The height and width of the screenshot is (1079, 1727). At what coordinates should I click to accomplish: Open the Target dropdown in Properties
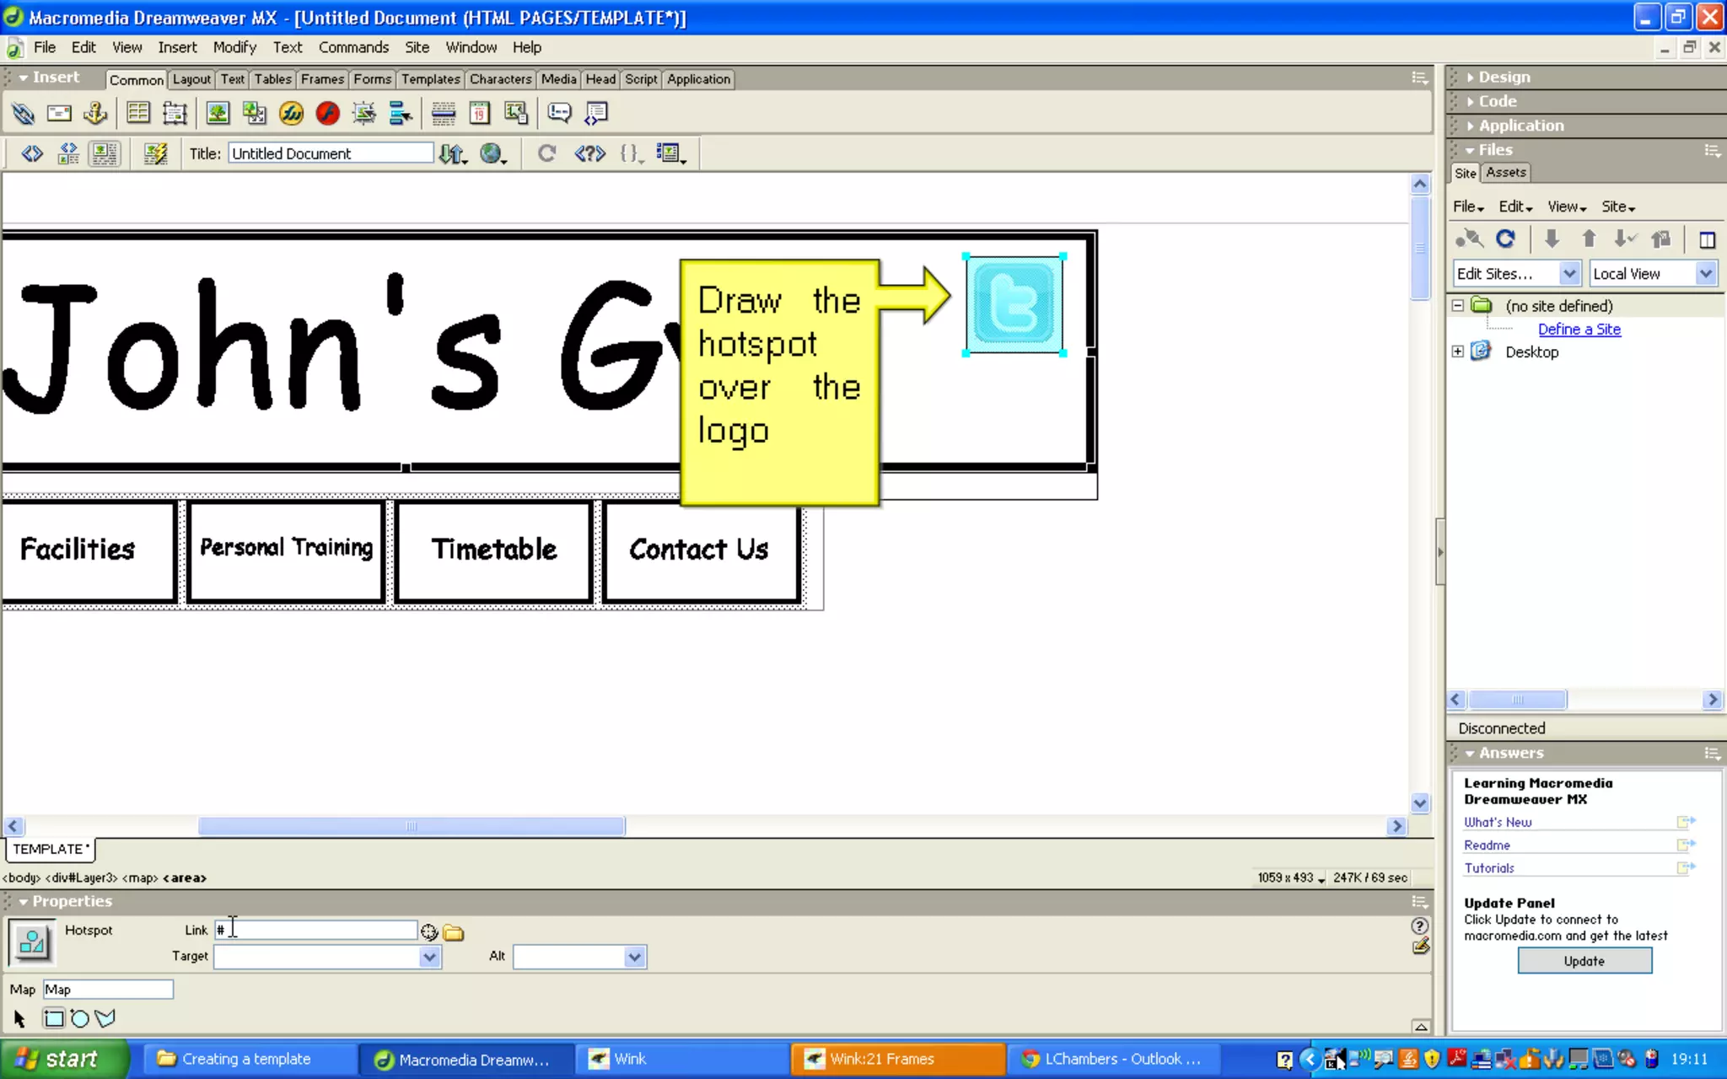[429, 957]
